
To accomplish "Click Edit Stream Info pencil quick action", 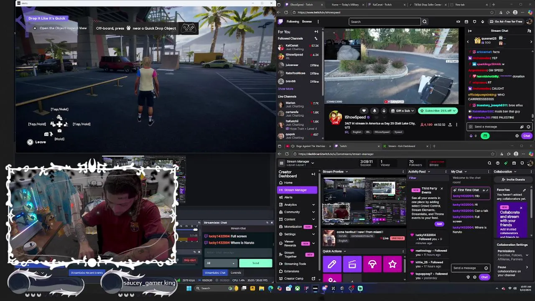I will (332, 264).
